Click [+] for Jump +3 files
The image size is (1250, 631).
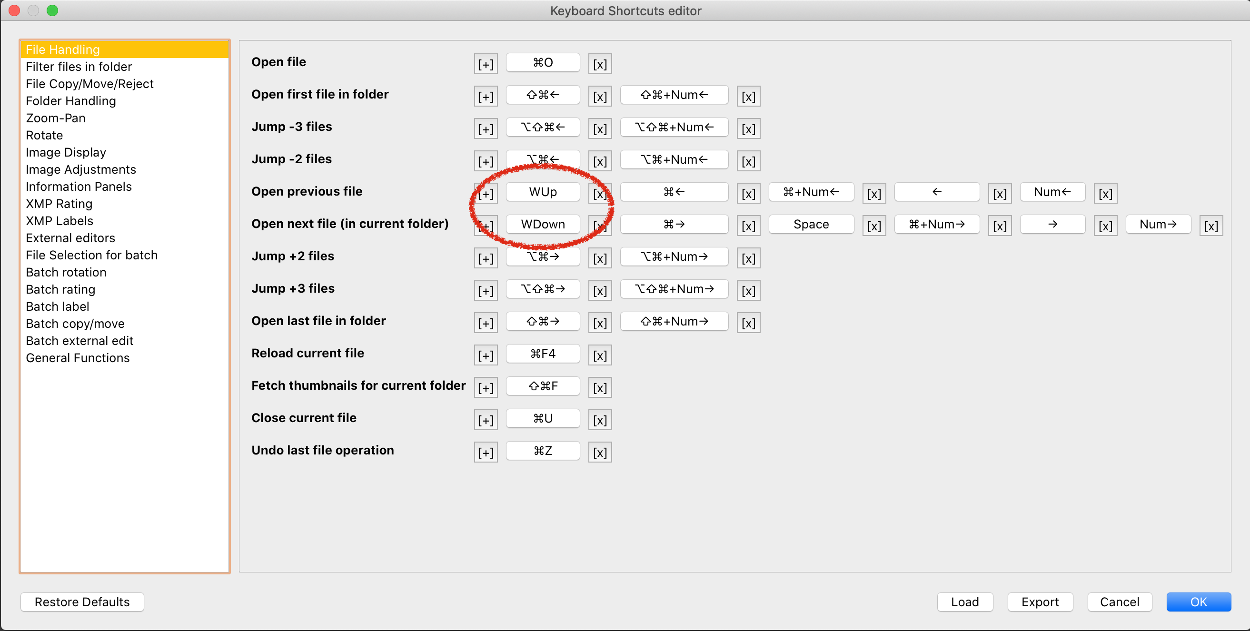[485, 291]
